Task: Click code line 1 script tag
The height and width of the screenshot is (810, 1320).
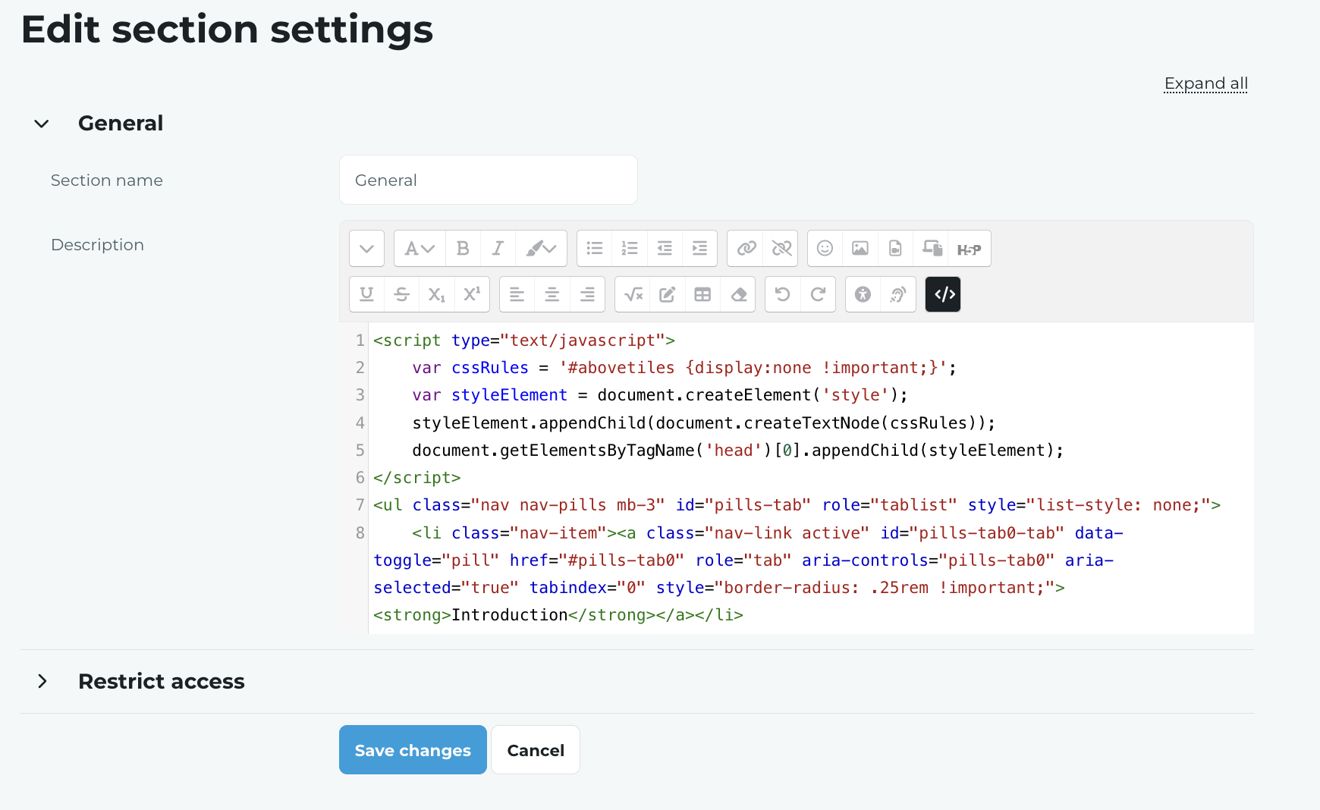Action: [x=524, y=341]
